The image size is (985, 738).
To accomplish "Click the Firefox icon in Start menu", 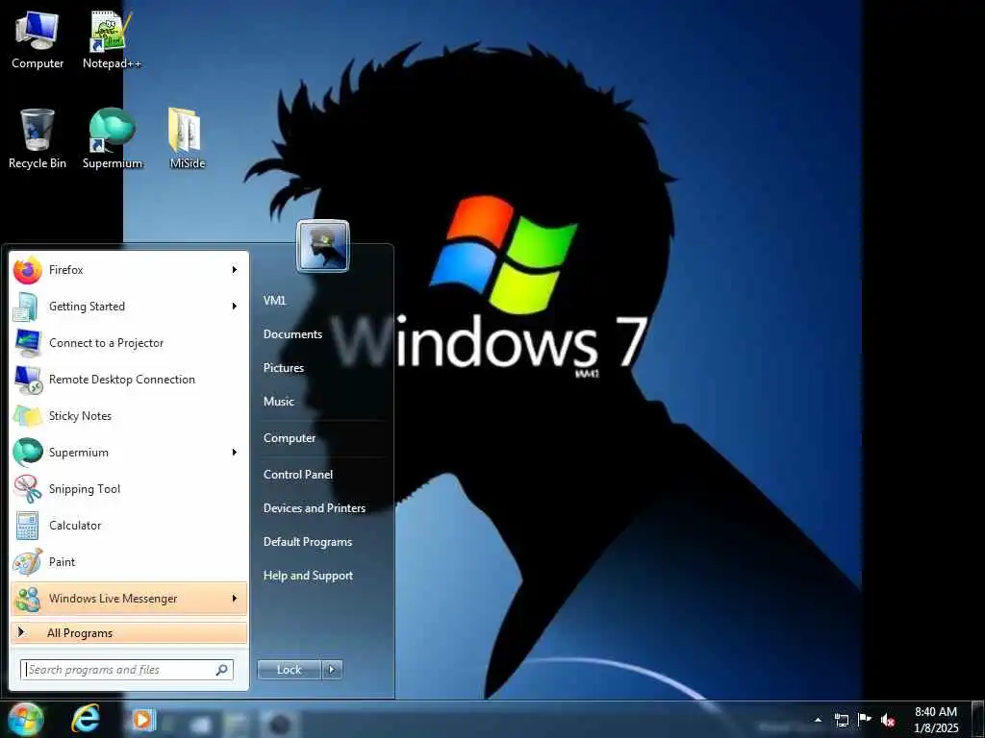I will coord(27,270).
